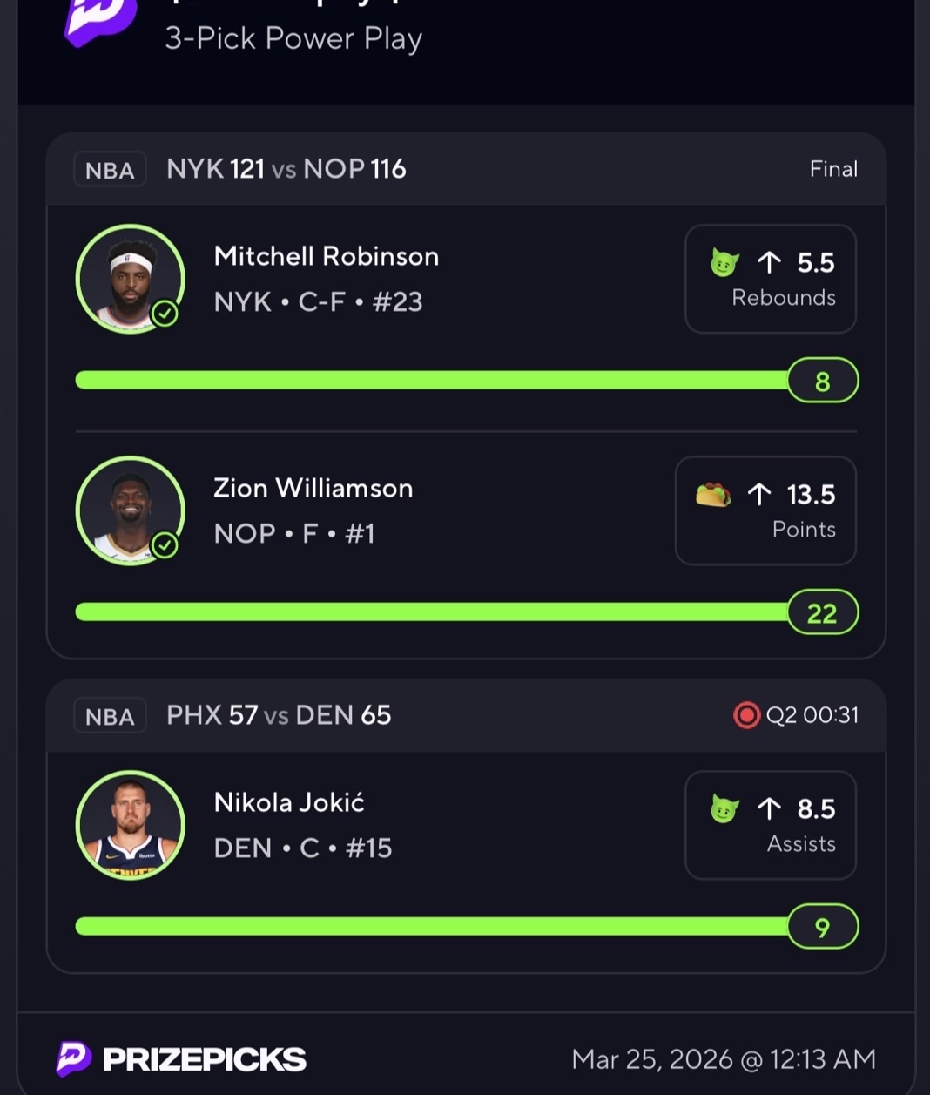Tap the 3-Pick Power Play heading
The height and width of the screenshot is (1095, 930).
(293, 38)
